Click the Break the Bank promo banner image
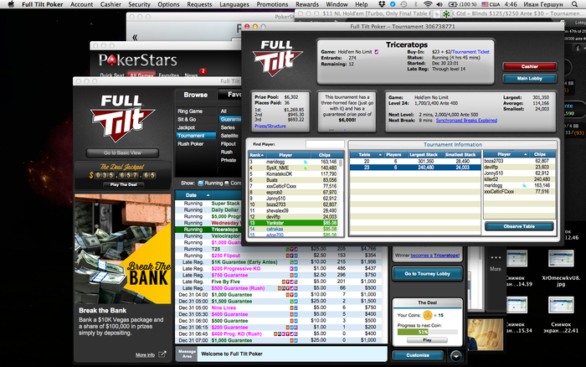The height and width of the screenshot is (367, 586). click(122, 248)
